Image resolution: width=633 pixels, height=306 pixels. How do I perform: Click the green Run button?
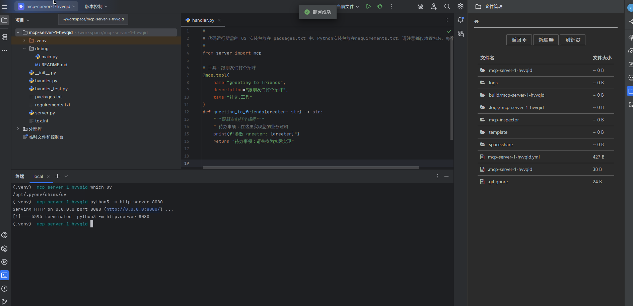click(368, 6)
